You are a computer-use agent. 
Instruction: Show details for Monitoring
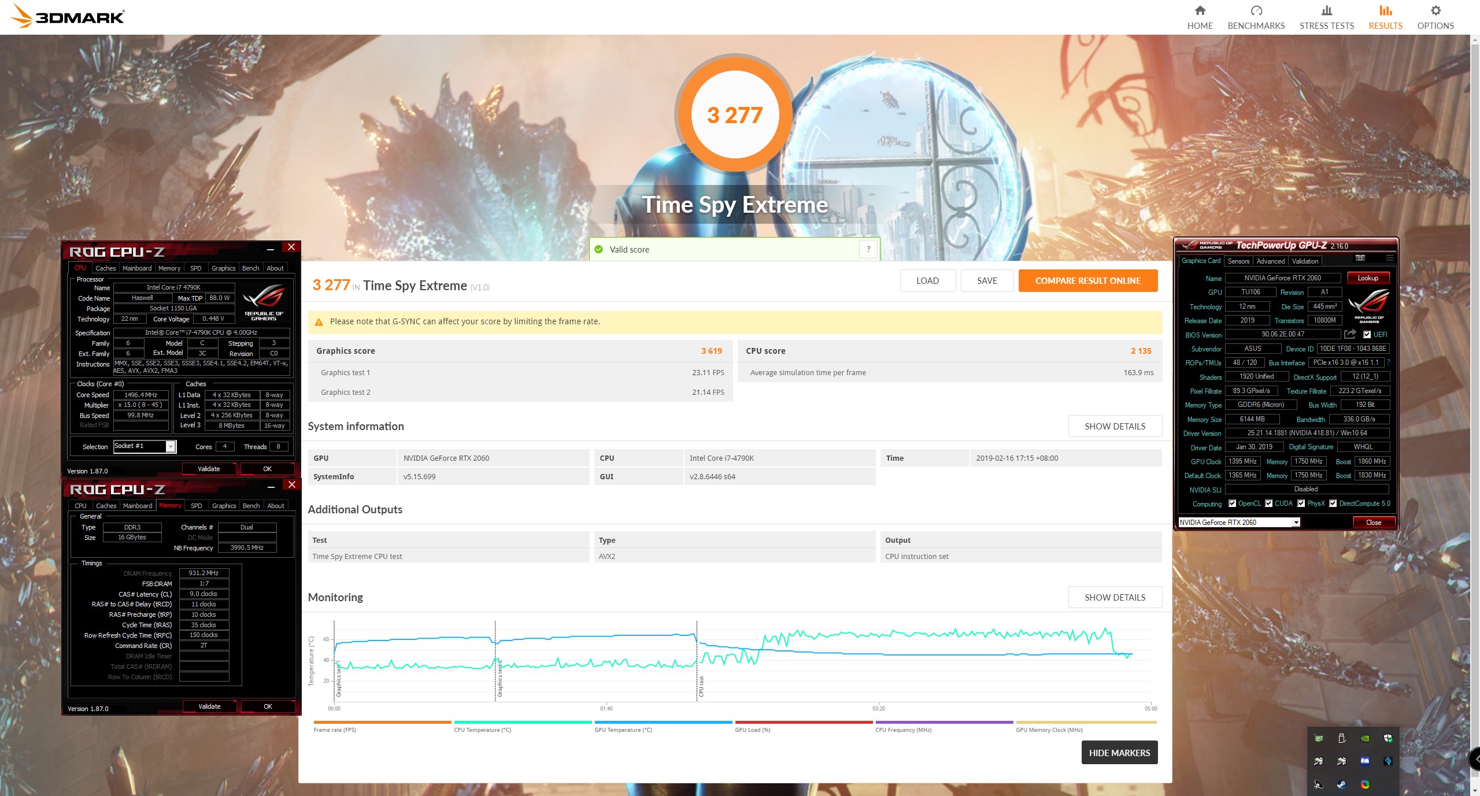tap(1115, 598)
